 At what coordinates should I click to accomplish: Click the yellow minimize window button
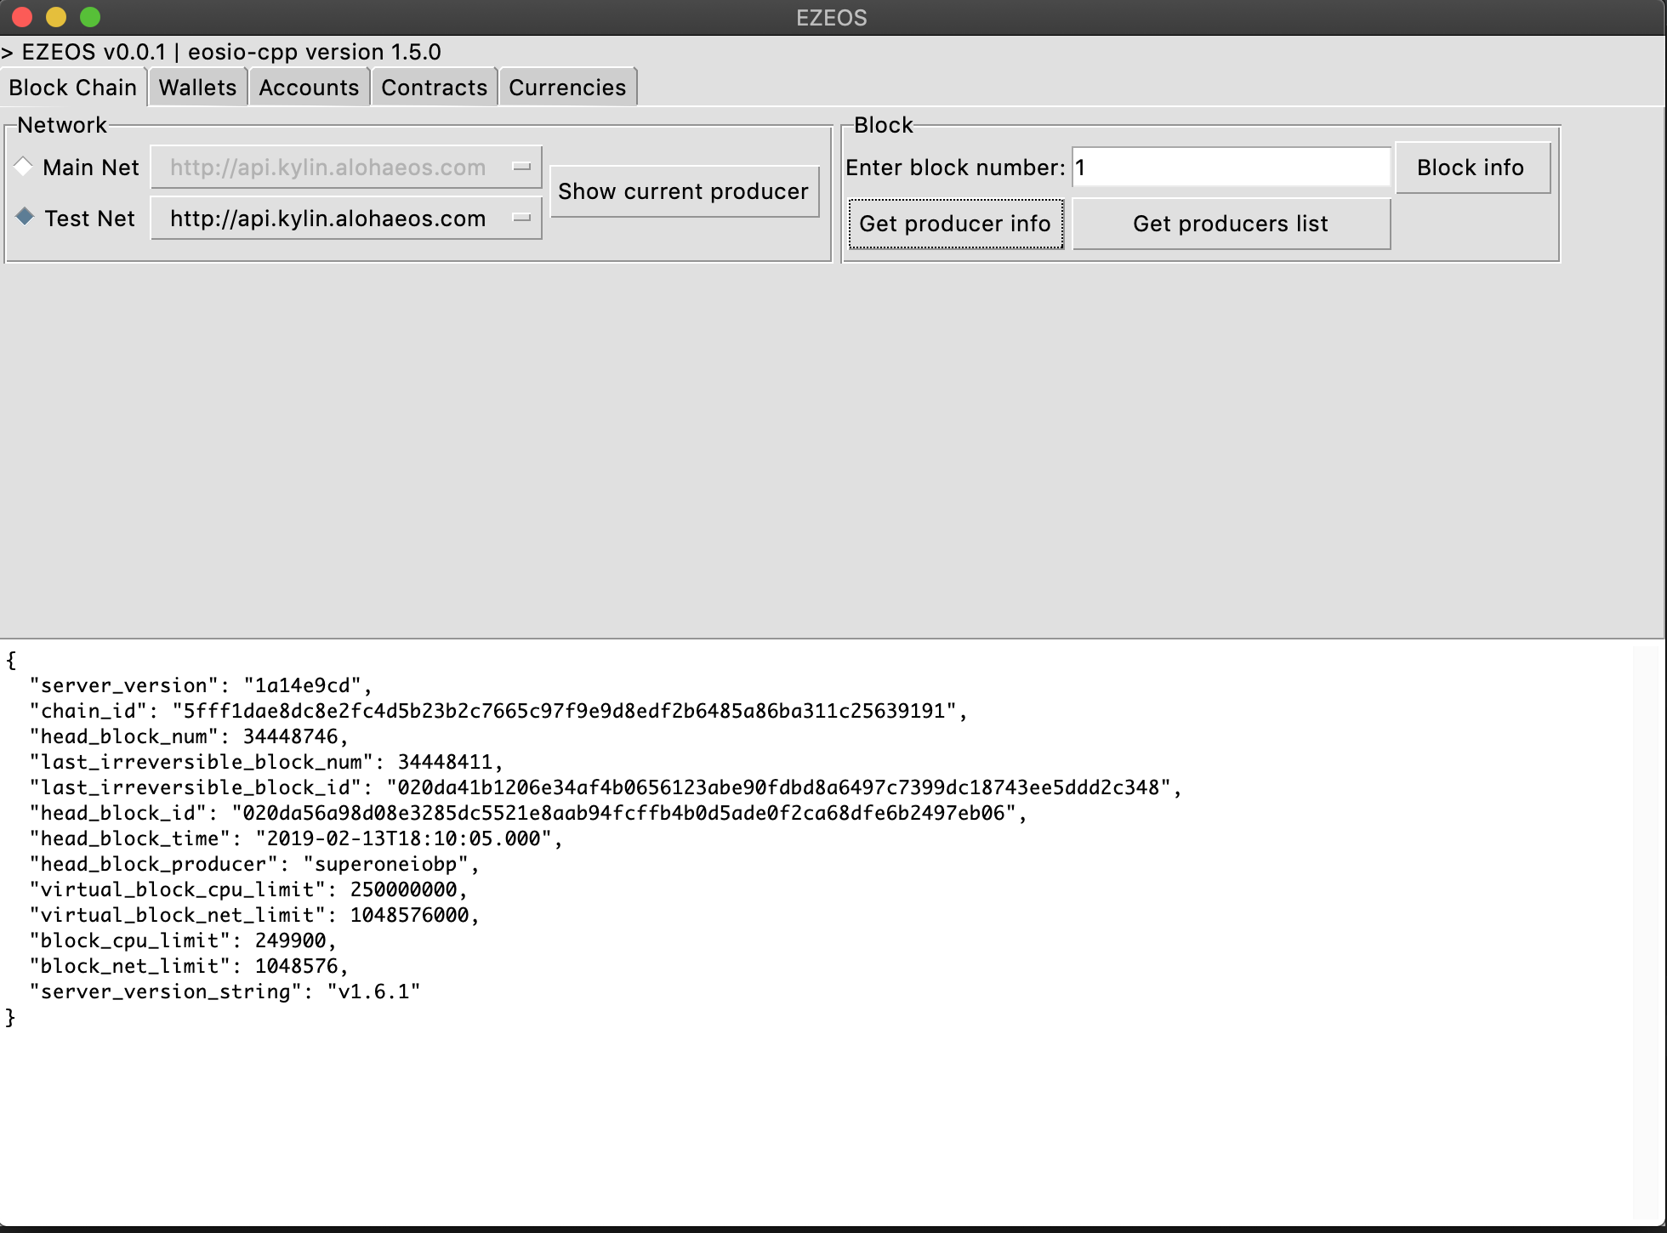56,17
